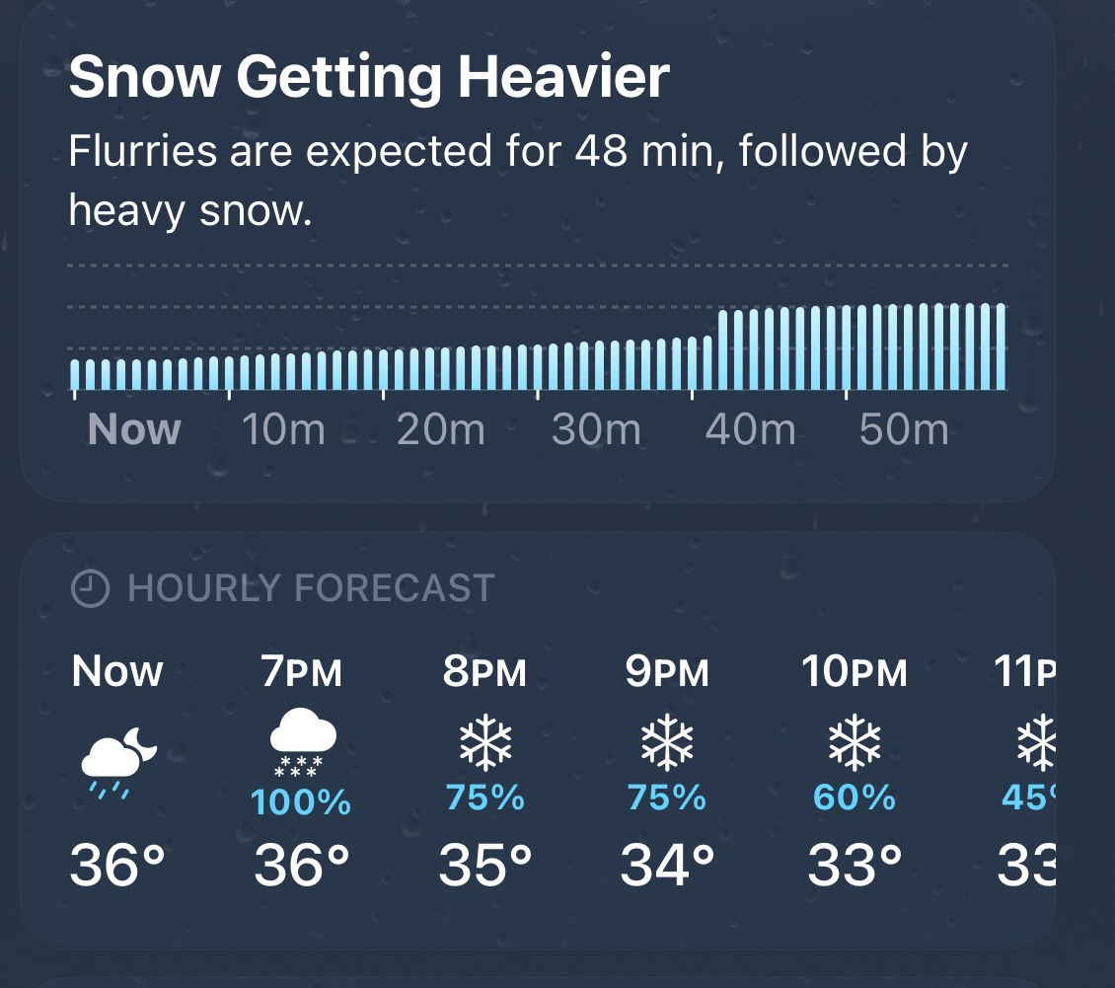1115x988 pixels.
Task: Click the partially visible 11PM snowflake icon
Action: (x=1036, y=742)
